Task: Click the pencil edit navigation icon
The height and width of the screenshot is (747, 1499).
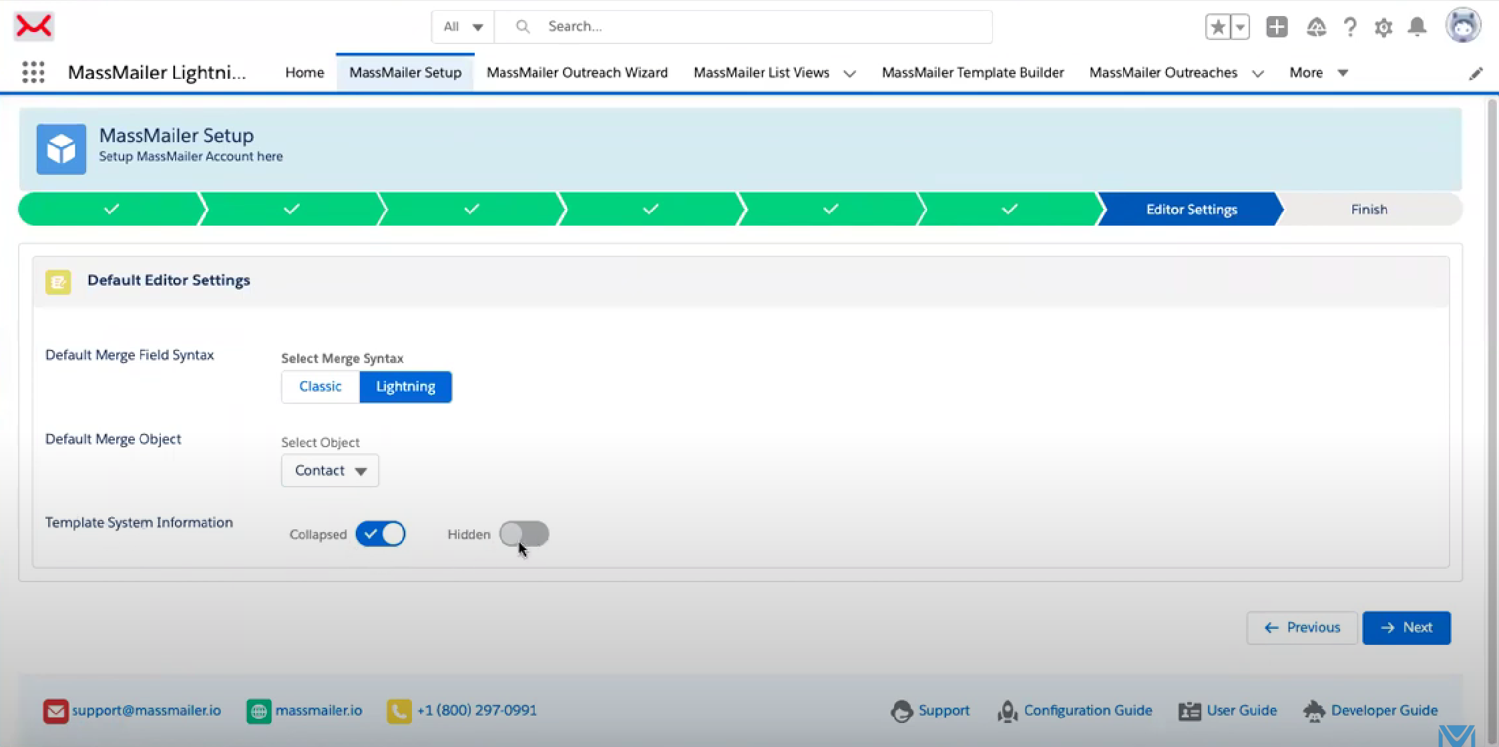Action: click(1476, 73)
